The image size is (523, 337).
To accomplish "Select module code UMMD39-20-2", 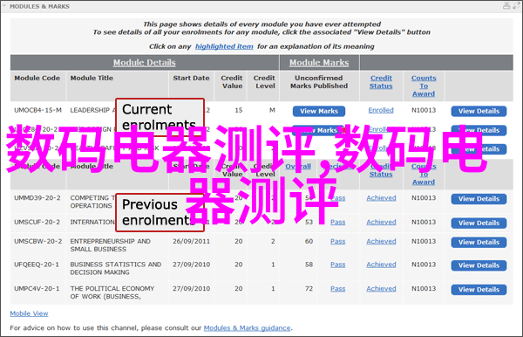I will [x=37, y=198].
